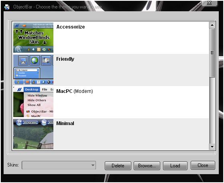224x183 pixels.
Task: Click the scrollbar down arrow
Action: coord(212,147)
